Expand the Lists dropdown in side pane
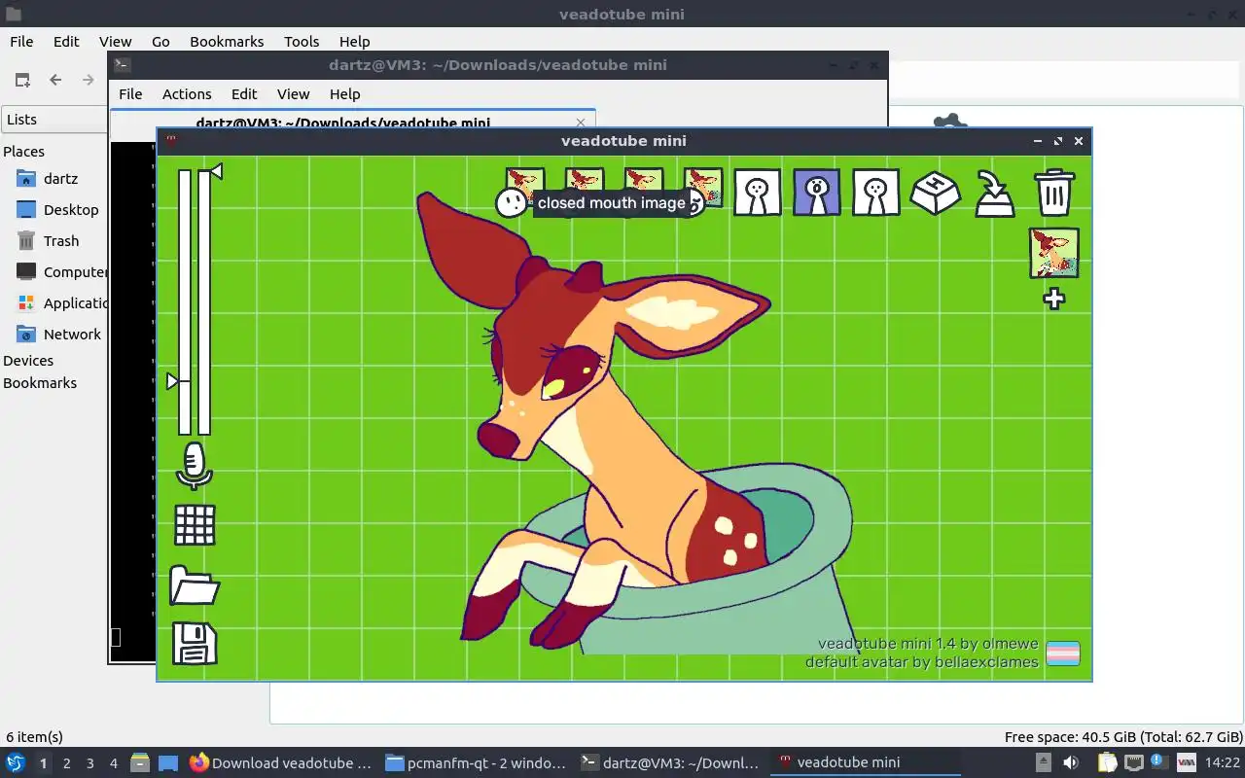Image resolution: width=1245 pixels, height=778 pixels. pos(54,120)
